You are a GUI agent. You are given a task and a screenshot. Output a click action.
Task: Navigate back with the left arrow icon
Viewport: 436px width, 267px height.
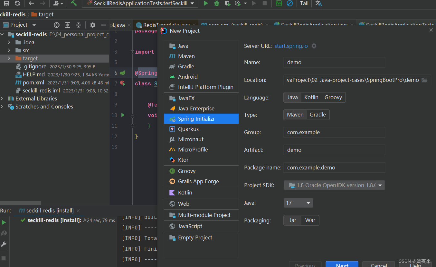pos(31,3)
